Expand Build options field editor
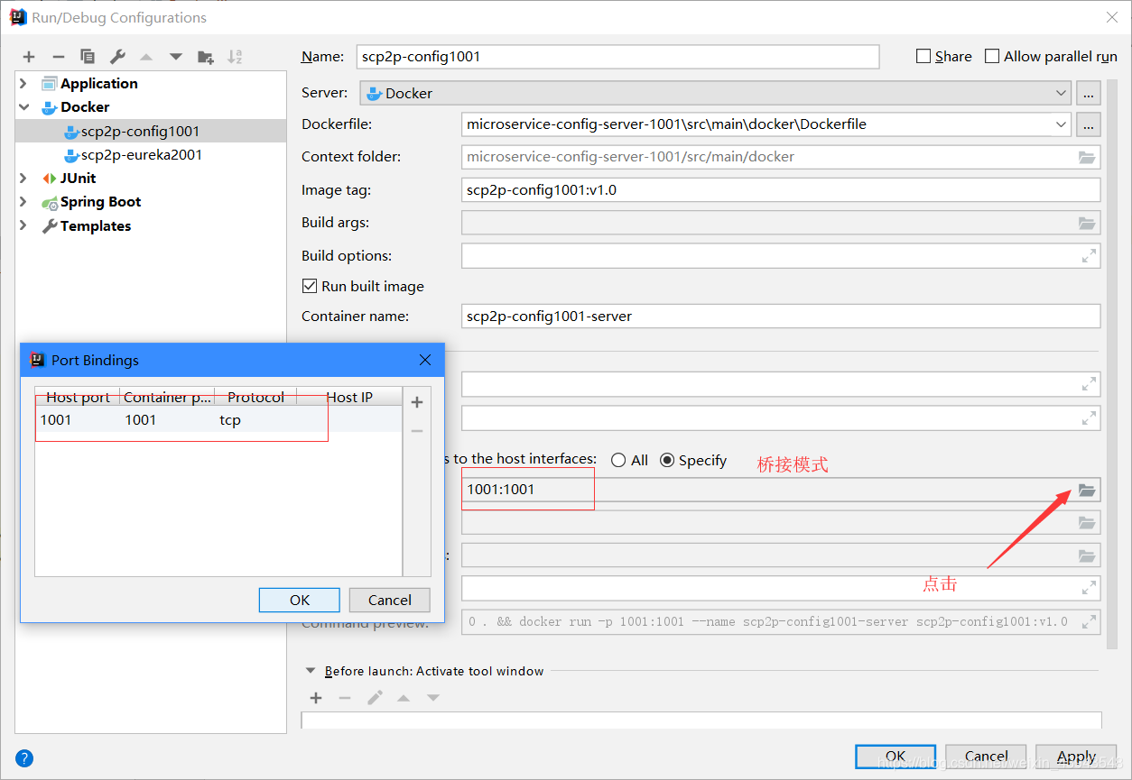 [x=1089, y=256]
